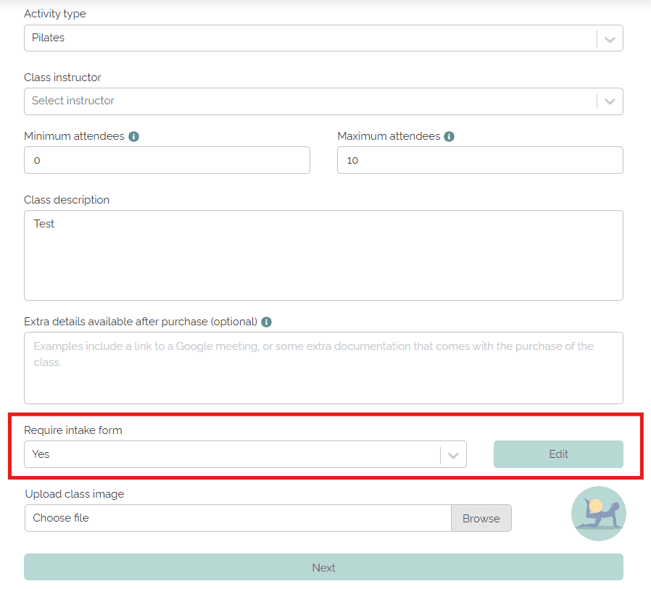The width and height of the screenshot is (651, 589).
Task: Click the Pilates class image thumbnail
Action: click(598, 514)
